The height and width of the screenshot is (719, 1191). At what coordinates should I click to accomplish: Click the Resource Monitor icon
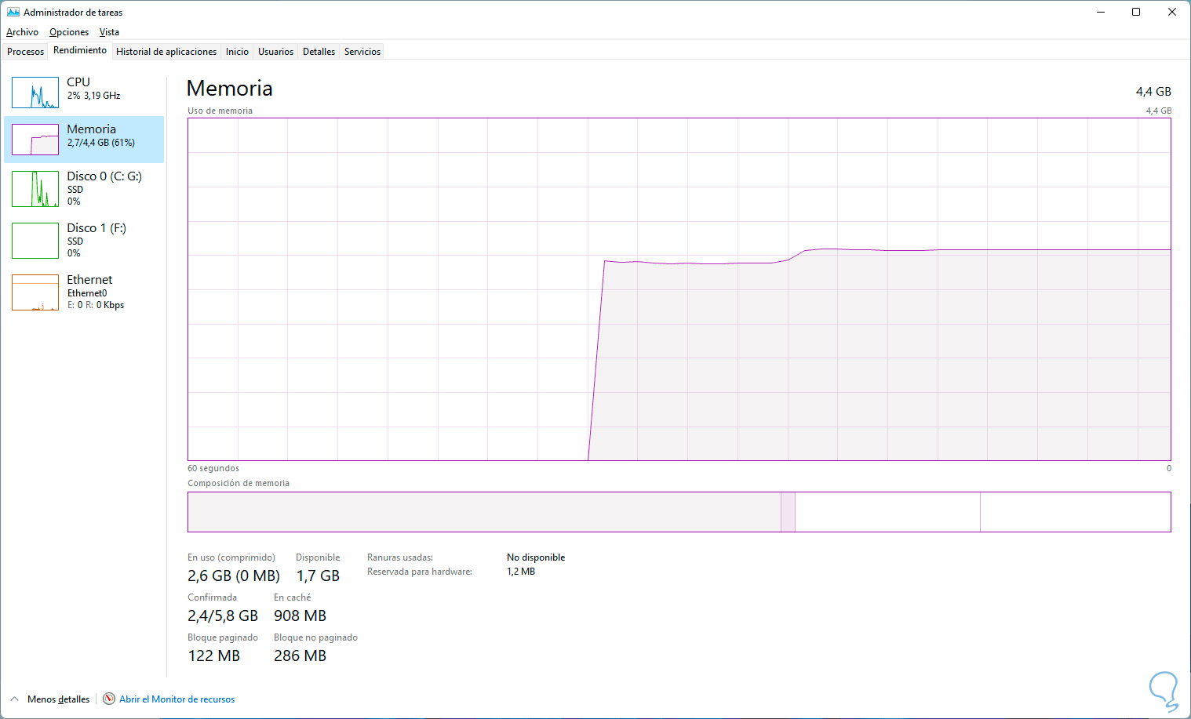point(109,699)
